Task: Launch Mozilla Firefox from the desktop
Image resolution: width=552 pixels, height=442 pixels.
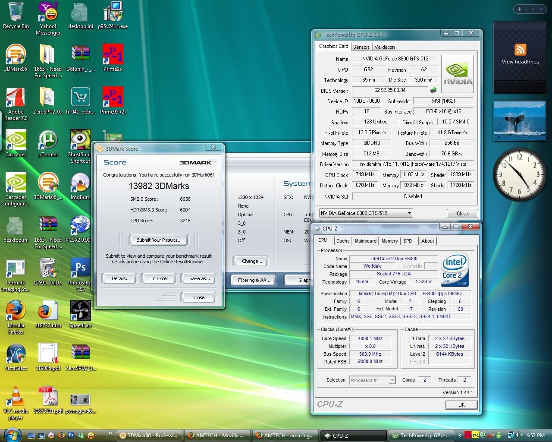Action: tap(16, 317)
